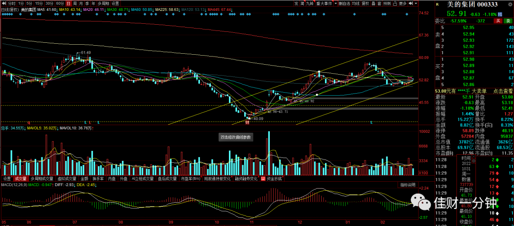Screen dimensions: 514x226
Task: Open 设置 in the top period bar
Action: [115, 3]
